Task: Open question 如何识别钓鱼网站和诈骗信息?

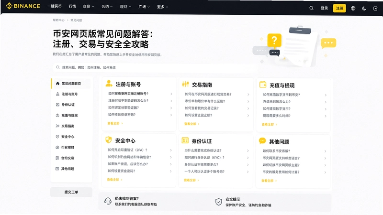Action: [x=129, y=157]
